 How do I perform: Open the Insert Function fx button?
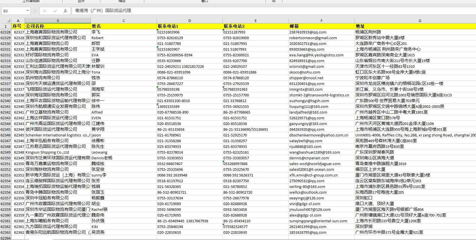65,11
